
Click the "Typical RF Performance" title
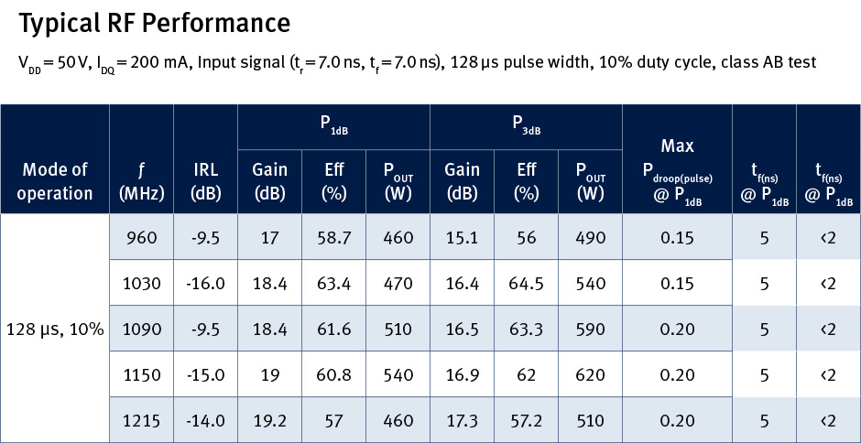(154, 23)
